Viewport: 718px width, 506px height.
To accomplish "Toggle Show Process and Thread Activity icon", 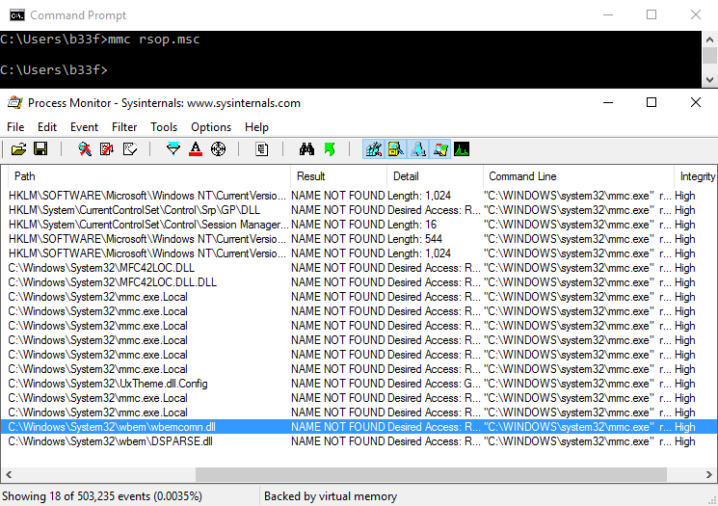I will pos(440,149).
